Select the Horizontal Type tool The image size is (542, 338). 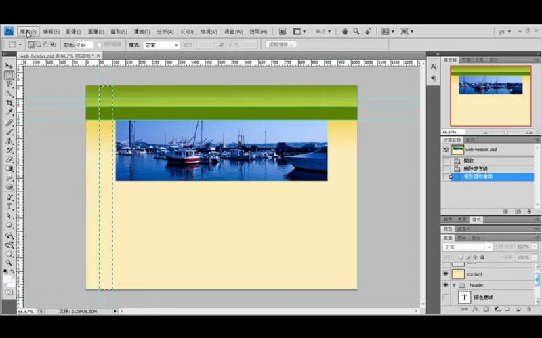tap(9, 206)
